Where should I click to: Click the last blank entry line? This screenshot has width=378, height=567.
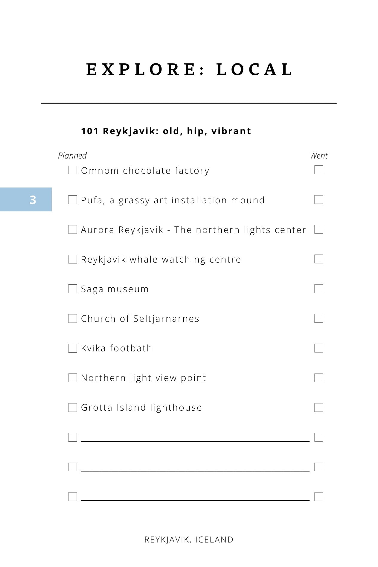[195, 500]
